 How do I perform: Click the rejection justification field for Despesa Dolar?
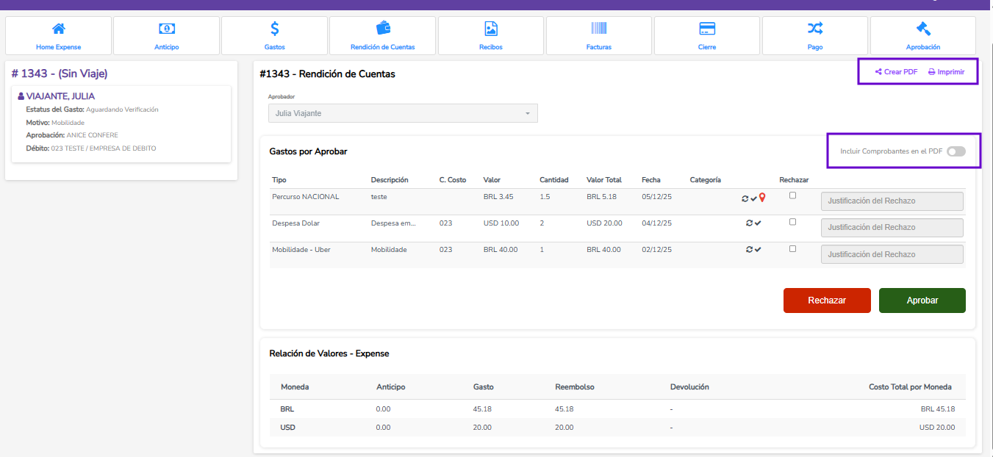(x=892, y=228)
